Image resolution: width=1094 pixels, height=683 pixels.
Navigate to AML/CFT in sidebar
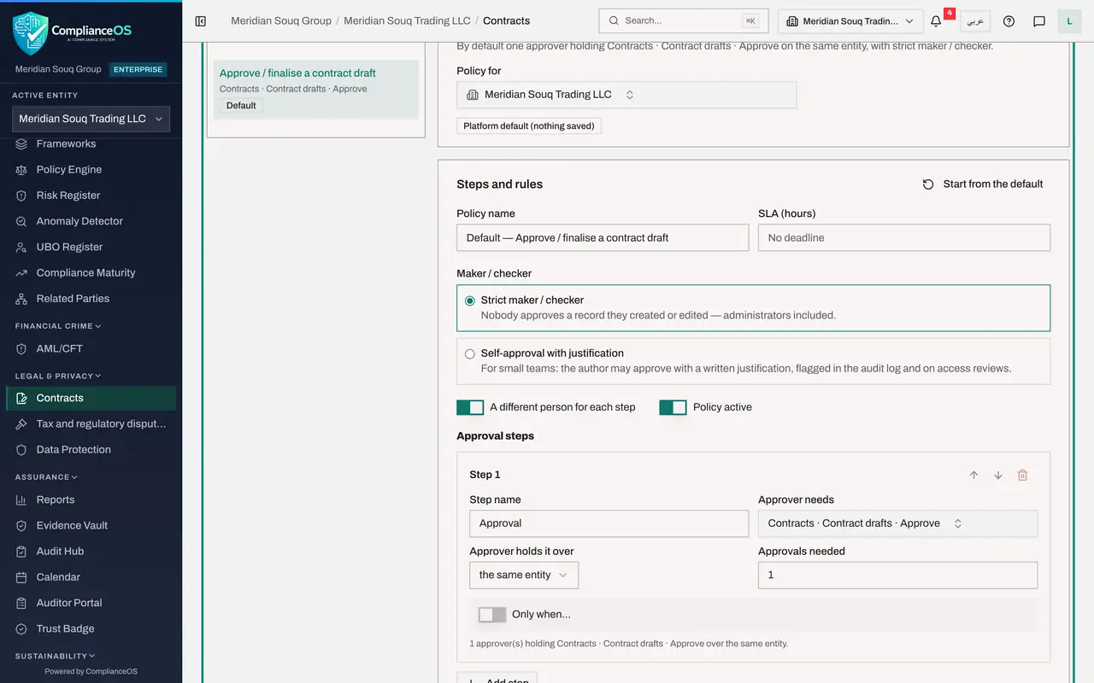point(91,348)
